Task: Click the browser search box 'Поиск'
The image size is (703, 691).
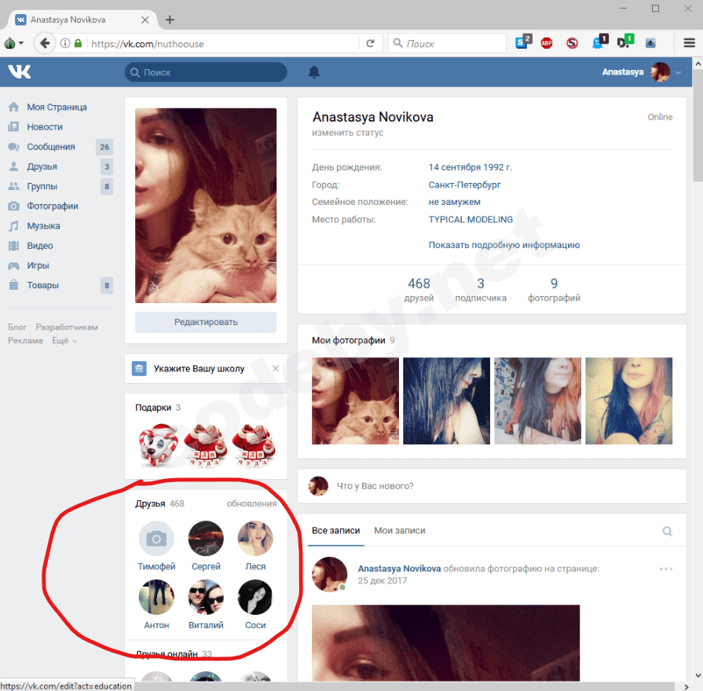Action: click(x=447, y=43)
